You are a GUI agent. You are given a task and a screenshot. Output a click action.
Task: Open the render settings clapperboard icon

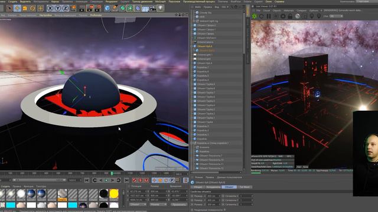pyautogui.click(x=97, y=8)
